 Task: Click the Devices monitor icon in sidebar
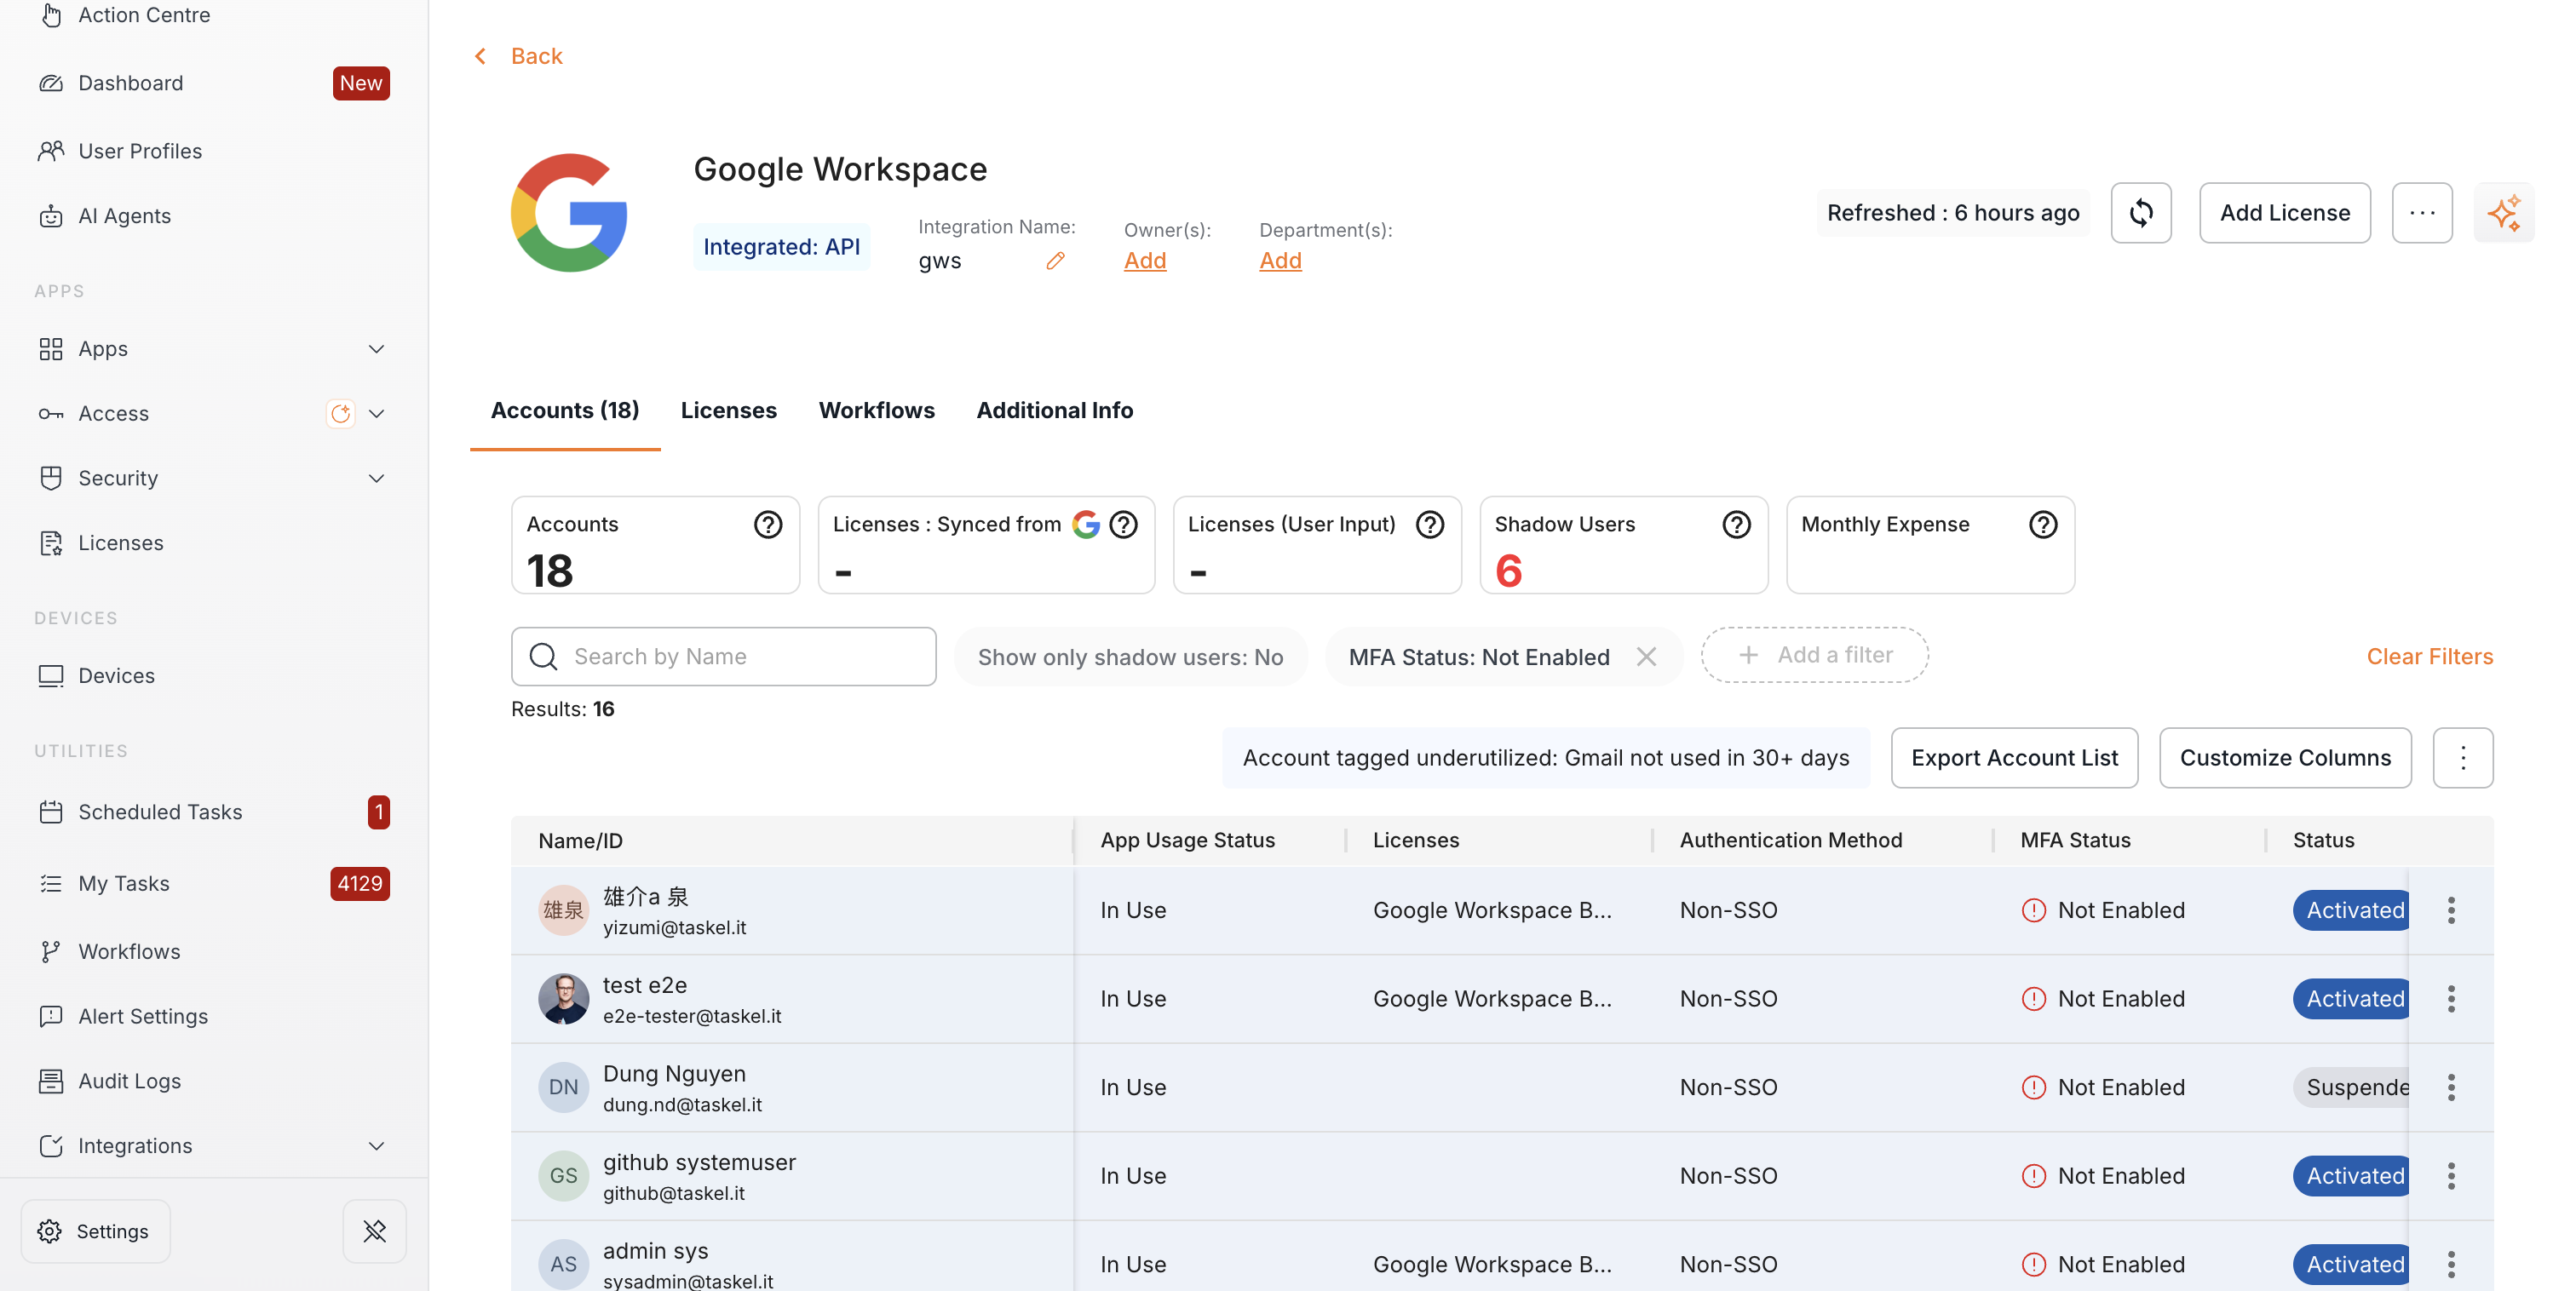tap(50, 676)
